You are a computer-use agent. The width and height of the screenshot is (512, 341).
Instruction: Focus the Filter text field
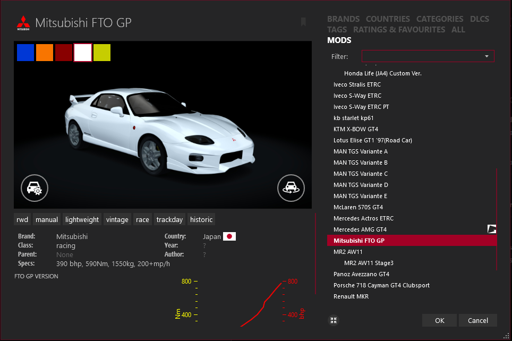click(x=422, y=56)
